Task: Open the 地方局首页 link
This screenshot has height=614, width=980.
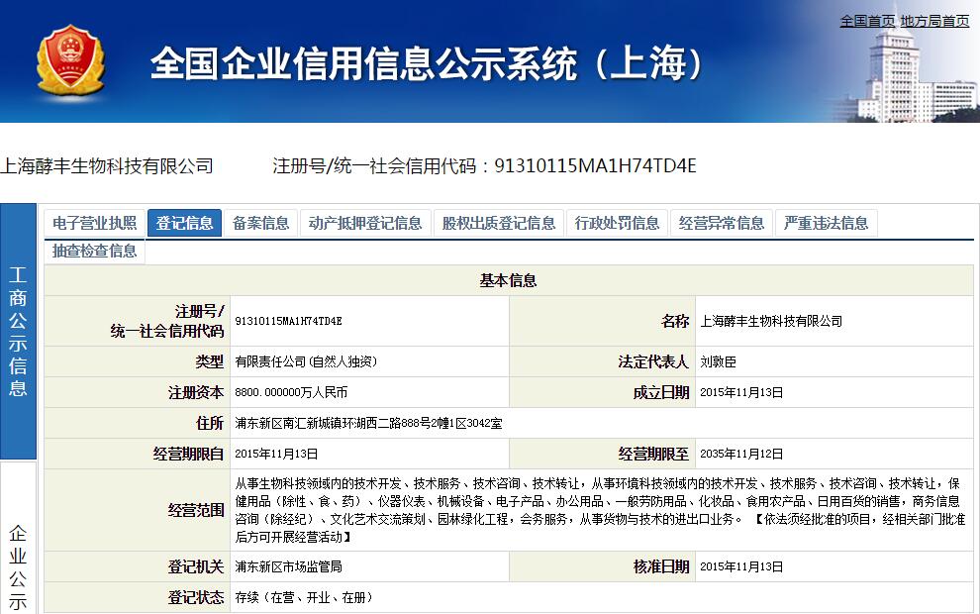Action: [934, 21]
